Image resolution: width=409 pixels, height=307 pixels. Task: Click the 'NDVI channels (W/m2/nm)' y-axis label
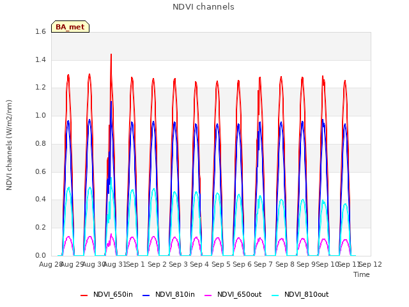(x=9, y=145)
